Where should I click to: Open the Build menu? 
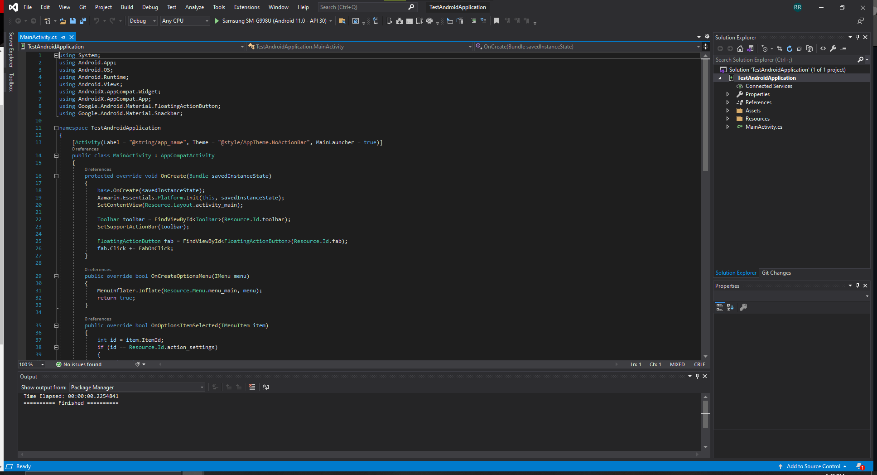click(126, 7)
